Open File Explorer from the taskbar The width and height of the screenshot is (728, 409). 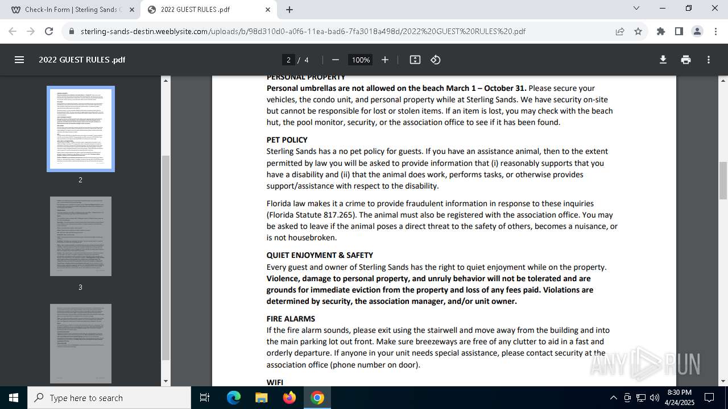coord(261,398)
